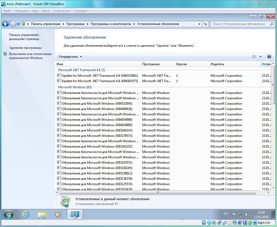Click the view mode icon in toolbar
Image resolution: width=277 pixels, height=227 pixels.
coord(254,57)
